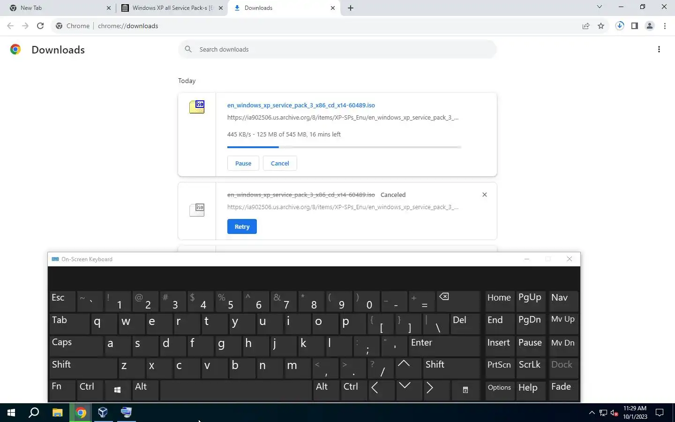Open File Explorer from taskbar
Image resolution: width=675 pixels, height=422 pixels.
tap(57, 413)
